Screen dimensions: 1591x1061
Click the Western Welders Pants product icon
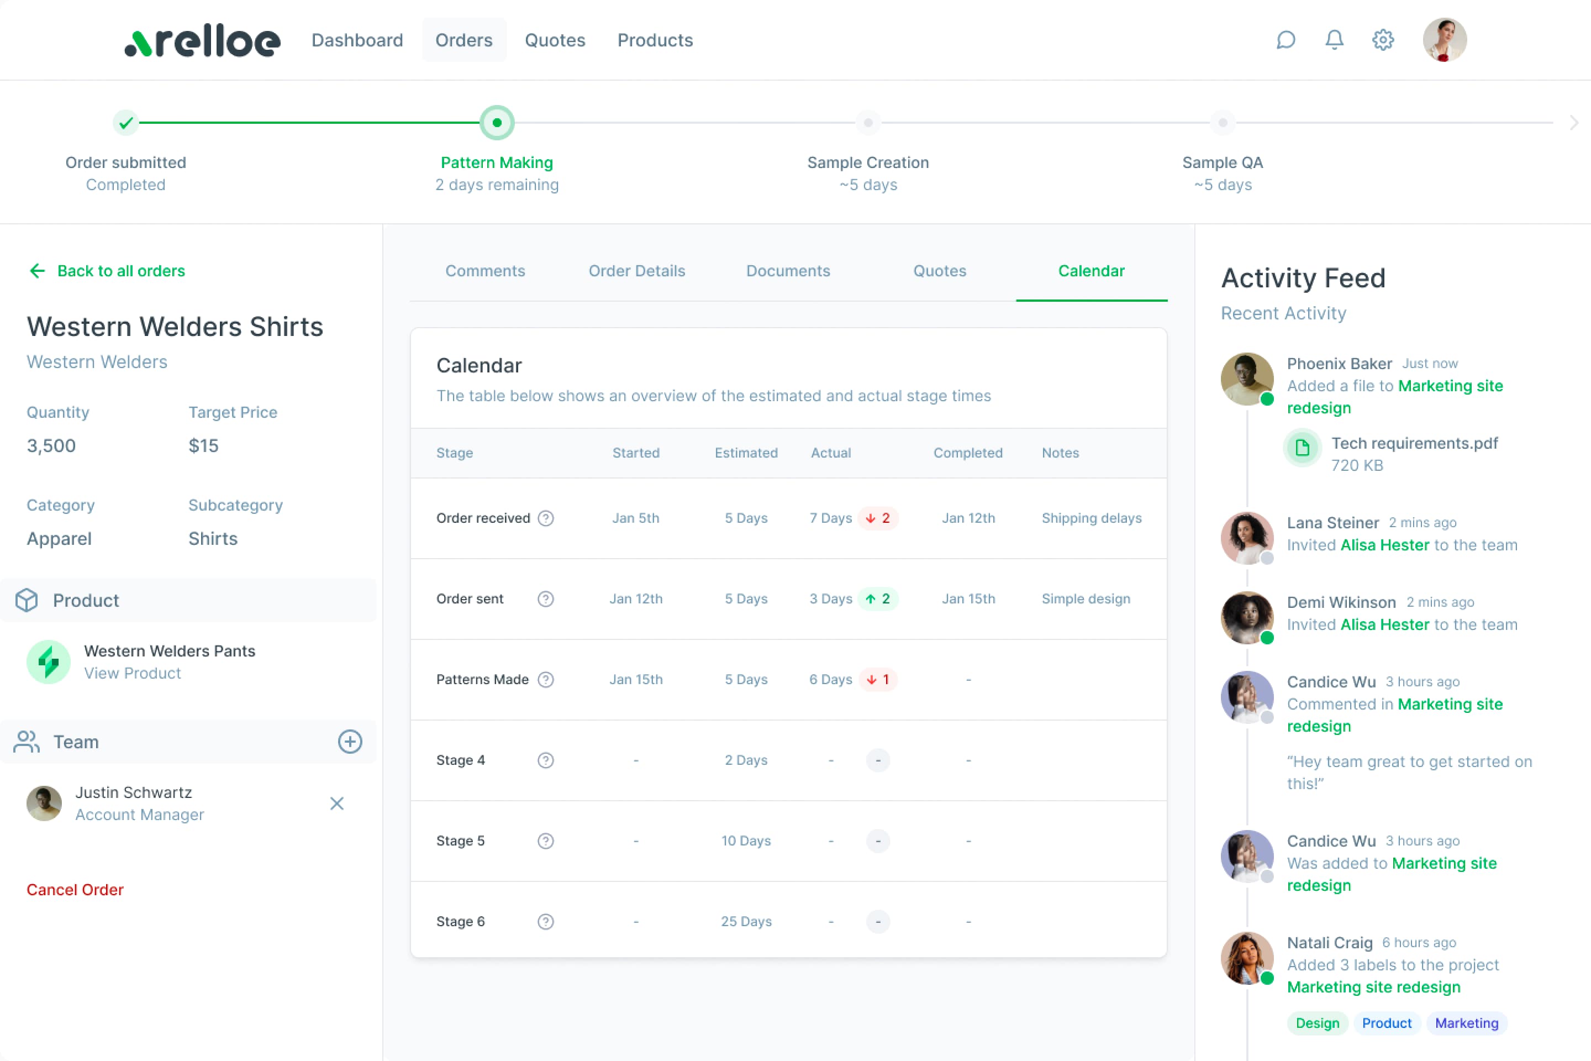[x=48, y=662]
